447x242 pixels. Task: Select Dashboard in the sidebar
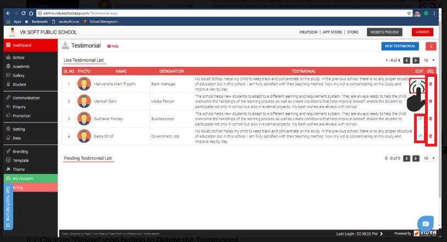click(31, 46)
